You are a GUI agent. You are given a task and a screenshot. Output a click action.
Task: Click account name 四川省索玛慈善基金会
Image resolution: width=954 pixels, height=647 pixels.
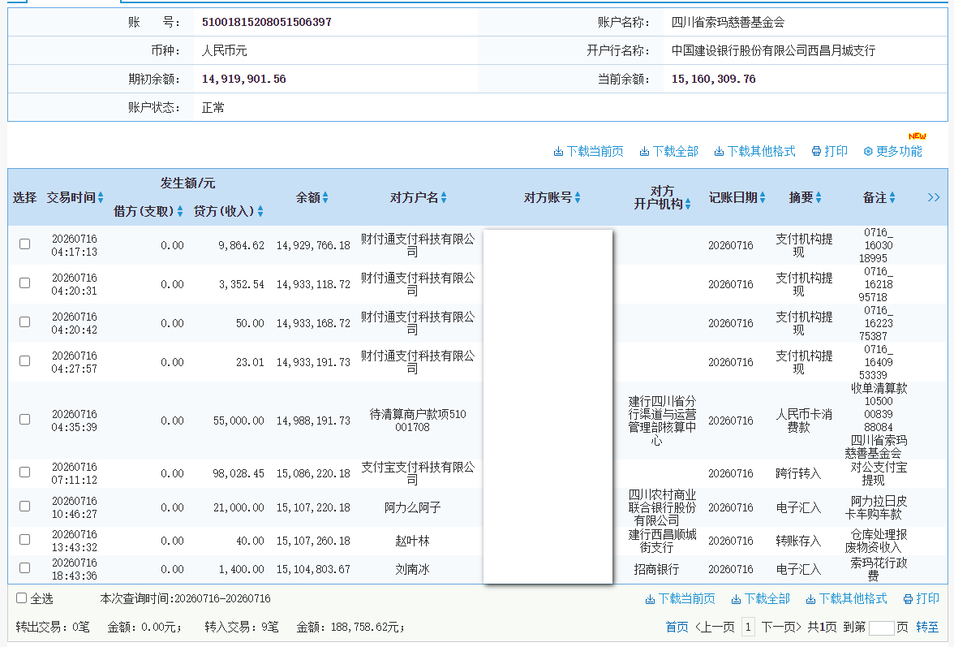coord(728,22)
